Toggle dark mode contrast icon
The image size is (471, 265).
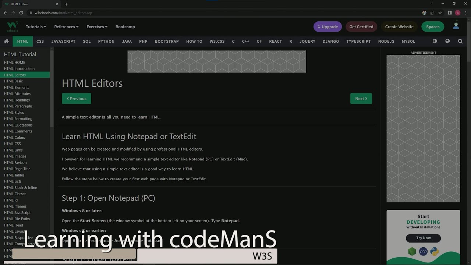point(435,41)
